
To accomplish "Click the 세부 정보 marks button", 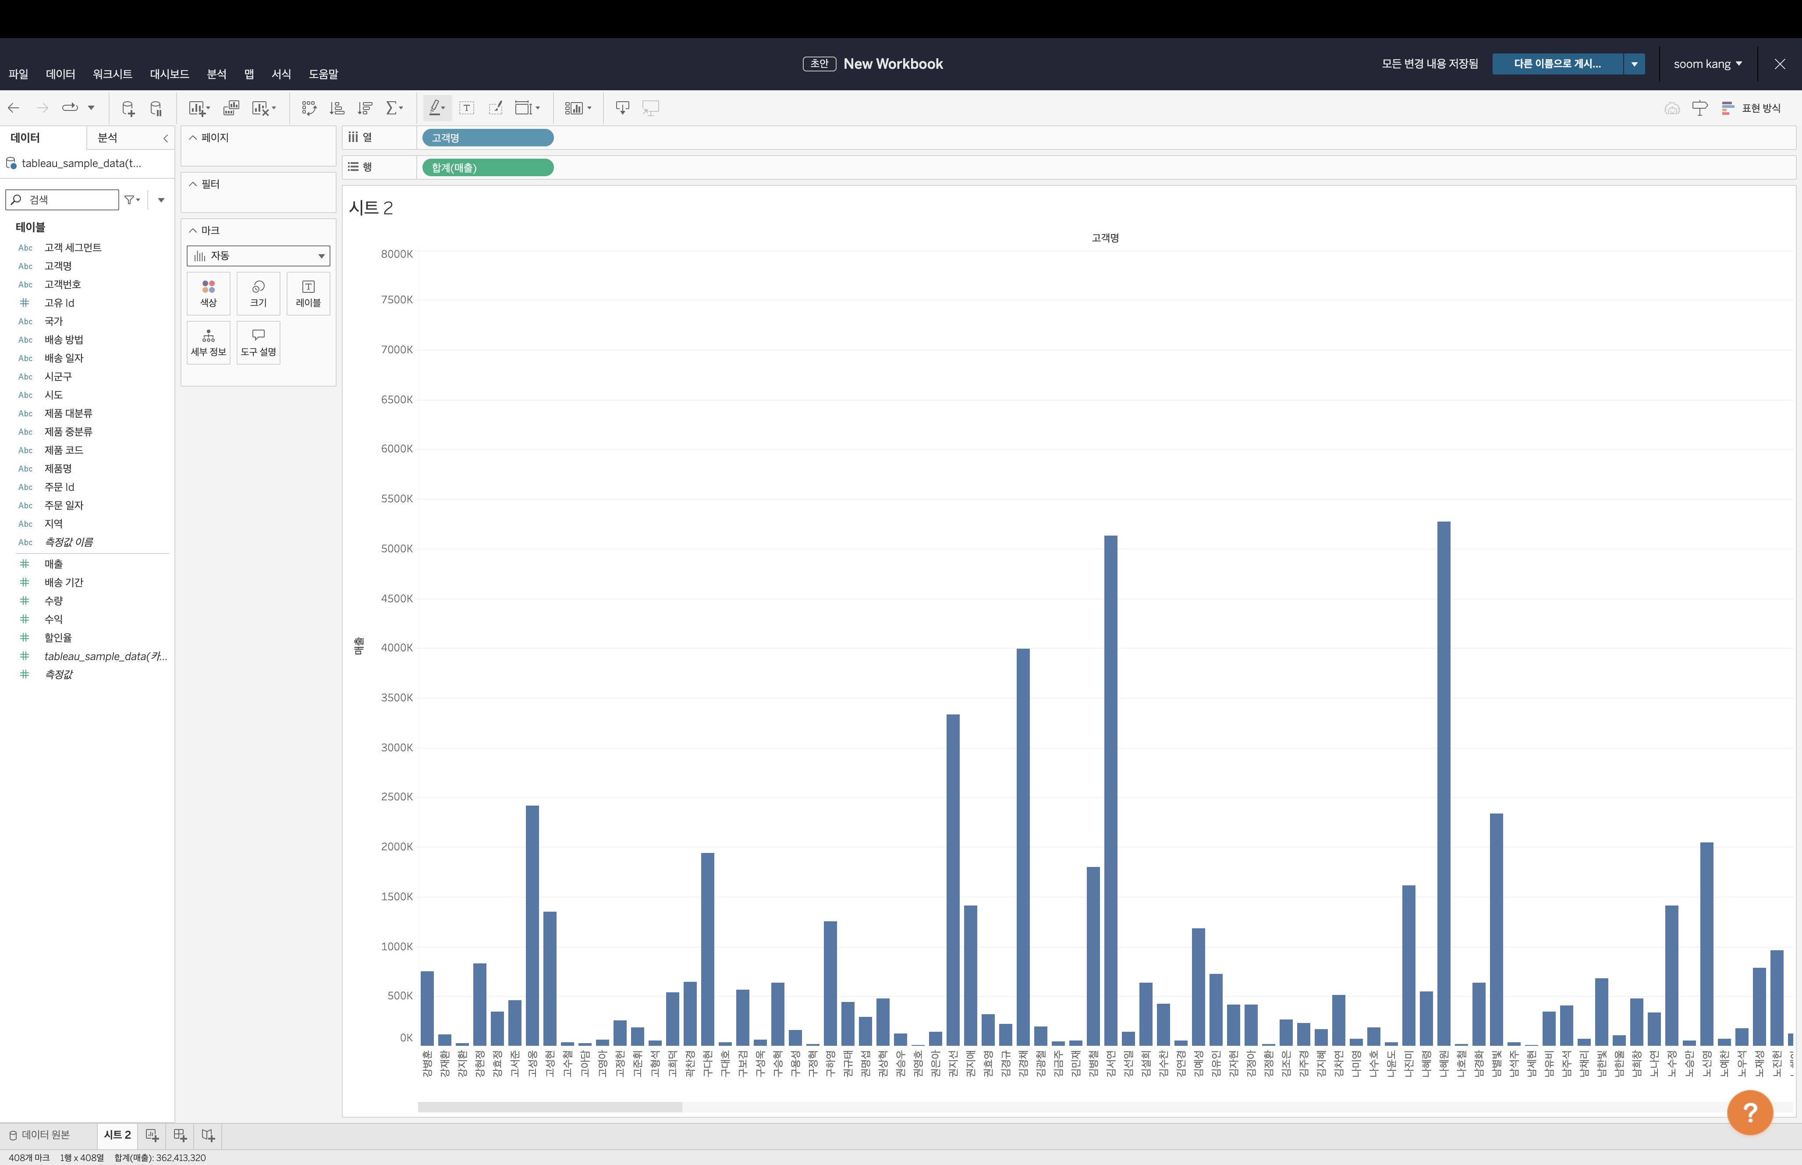I will (209, 343).
